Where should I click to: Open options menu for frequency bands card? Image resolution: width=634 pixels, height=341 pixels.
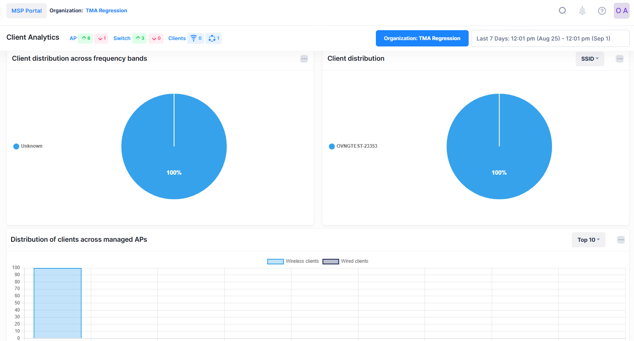tap(304, 59)
